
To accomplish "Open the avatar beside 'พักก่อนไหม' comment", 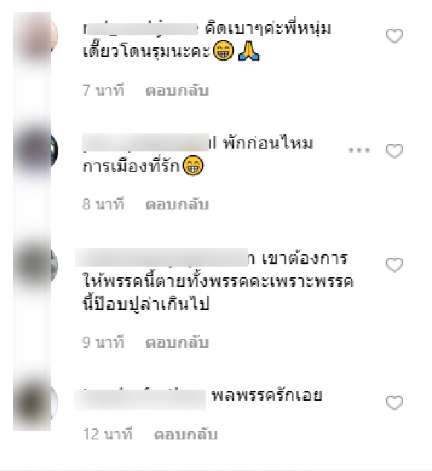I will coord(36,150).
